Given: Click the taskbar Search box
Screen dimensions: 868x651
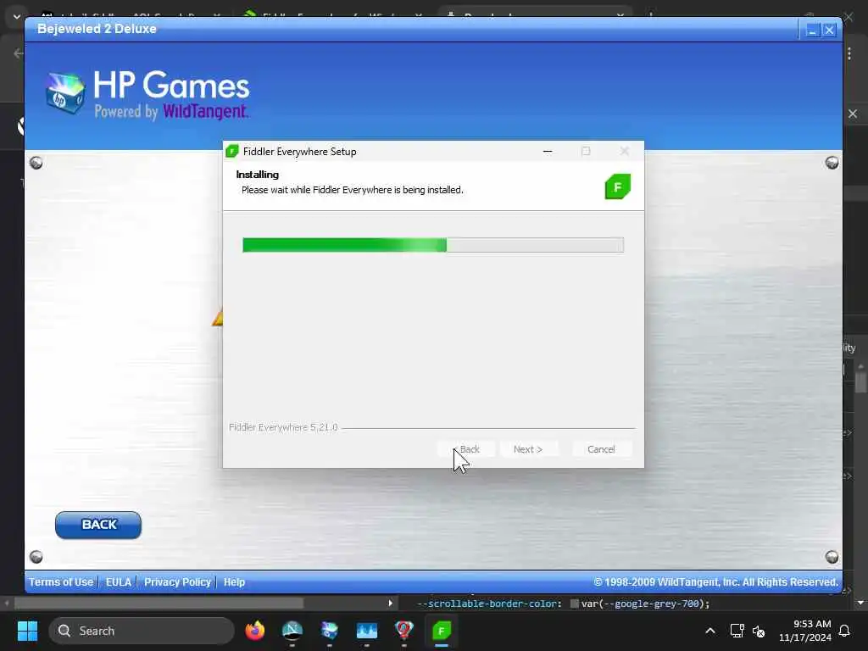Looking at the screenshot, I should 142,631.
